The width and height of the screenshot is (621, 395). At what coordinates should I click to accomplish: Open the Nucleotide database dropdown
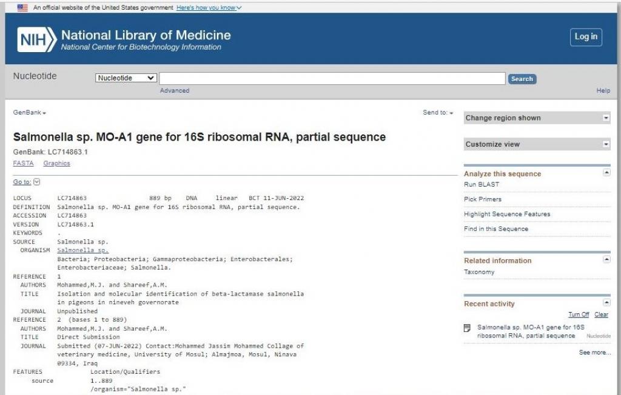[126, 78]
